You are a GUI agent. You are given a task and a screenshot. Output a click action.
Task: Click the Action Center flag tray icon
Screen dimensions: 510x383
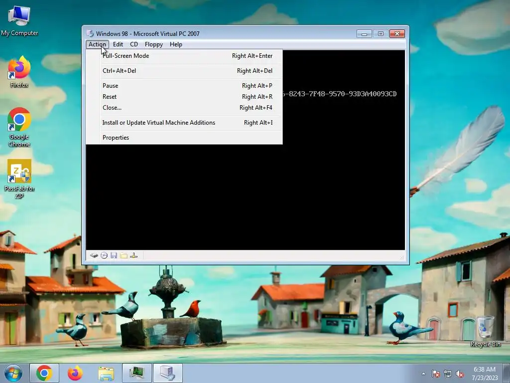(x=436, y=374)
